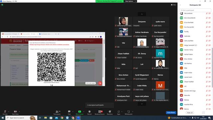The height and width of the screenshot is (120, 213).
Task: Expand the arrow beside Share Screen
Action: (84, 112)
